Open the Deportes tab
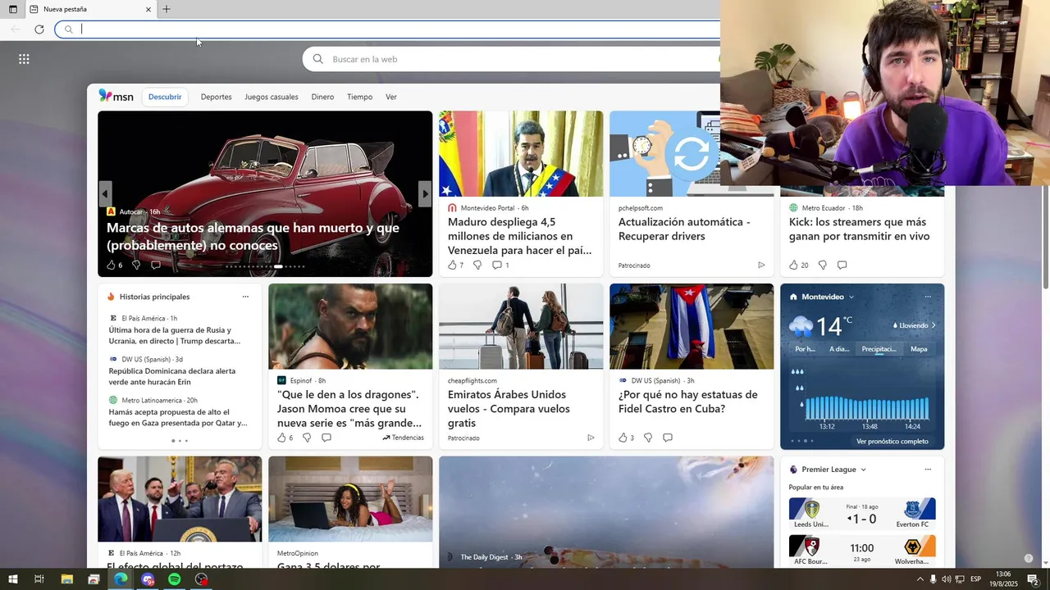The width and height of the screenshot is (1050, 590). point(216,97)
